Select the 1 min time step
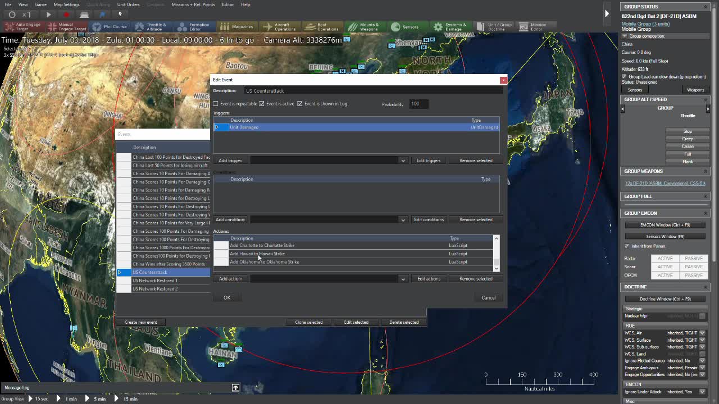This screenshot has height=404, width=719. click(x=67, y=398)
